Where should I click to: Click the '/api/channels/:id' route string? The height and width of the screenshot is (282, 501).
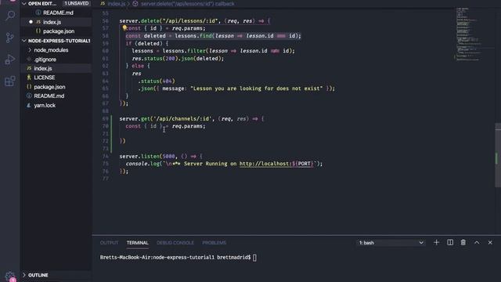pyautogui.click(x=182, y=118)
